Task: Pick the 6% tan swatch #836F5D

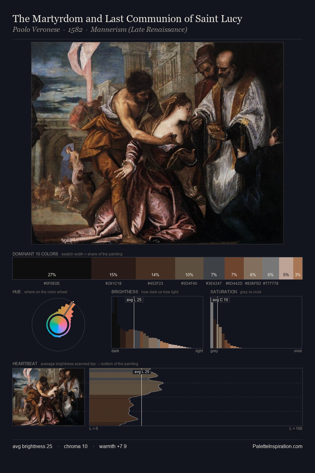Action: [x=253, y=268]
